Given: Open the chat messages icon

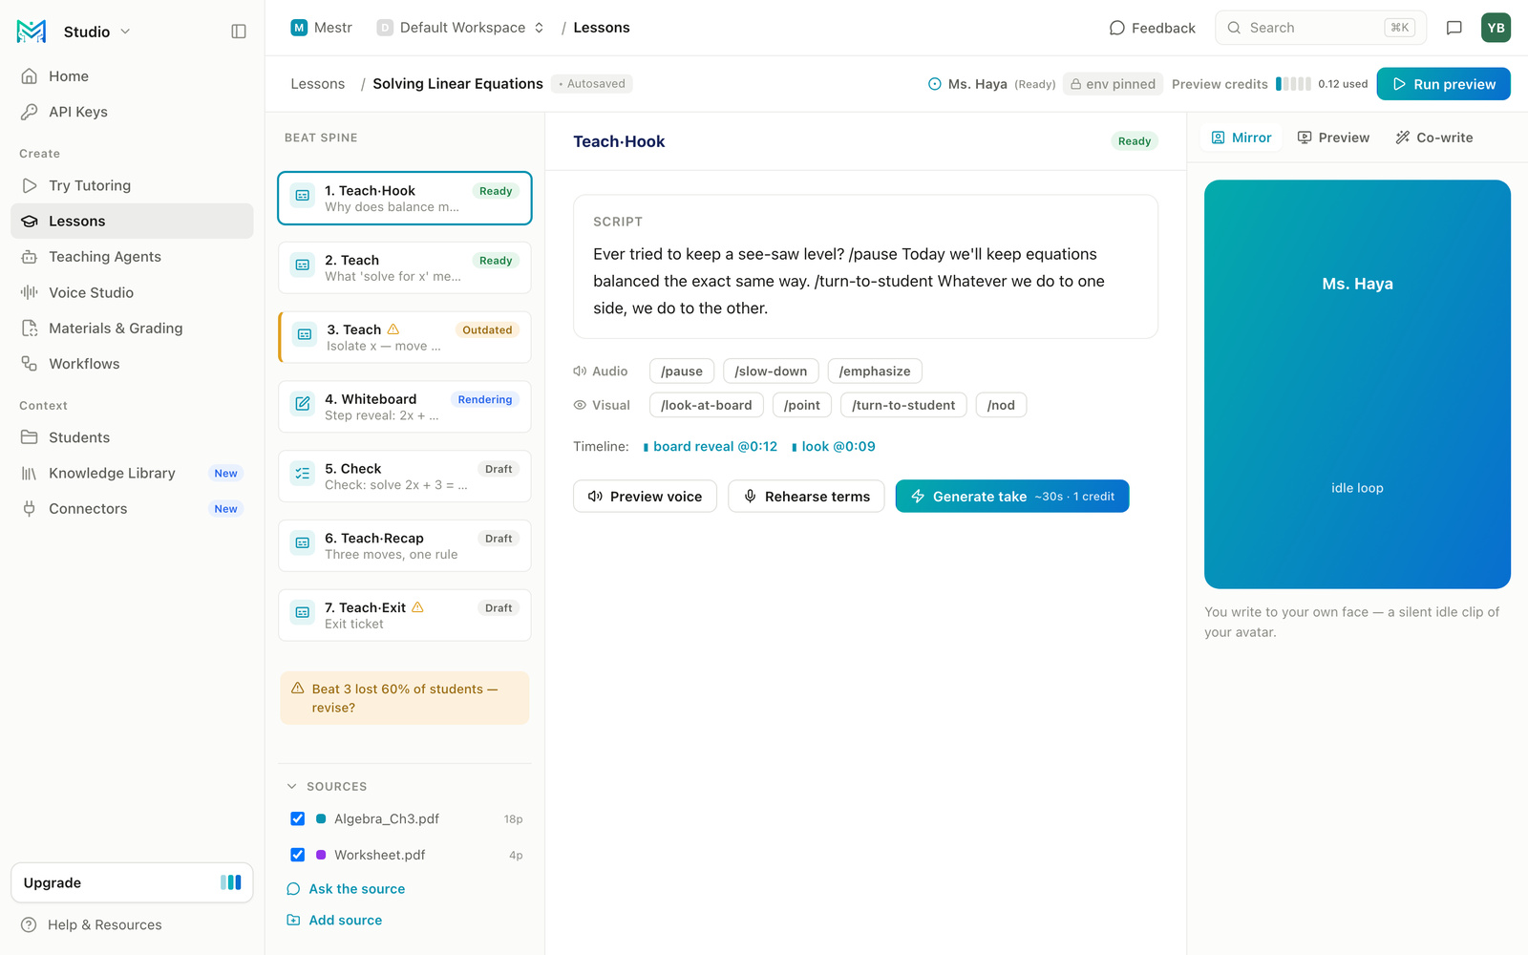Looking at the screenshot, I should point(1454,28).
